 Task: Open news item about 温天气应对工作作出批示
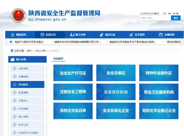click(29, 42)
